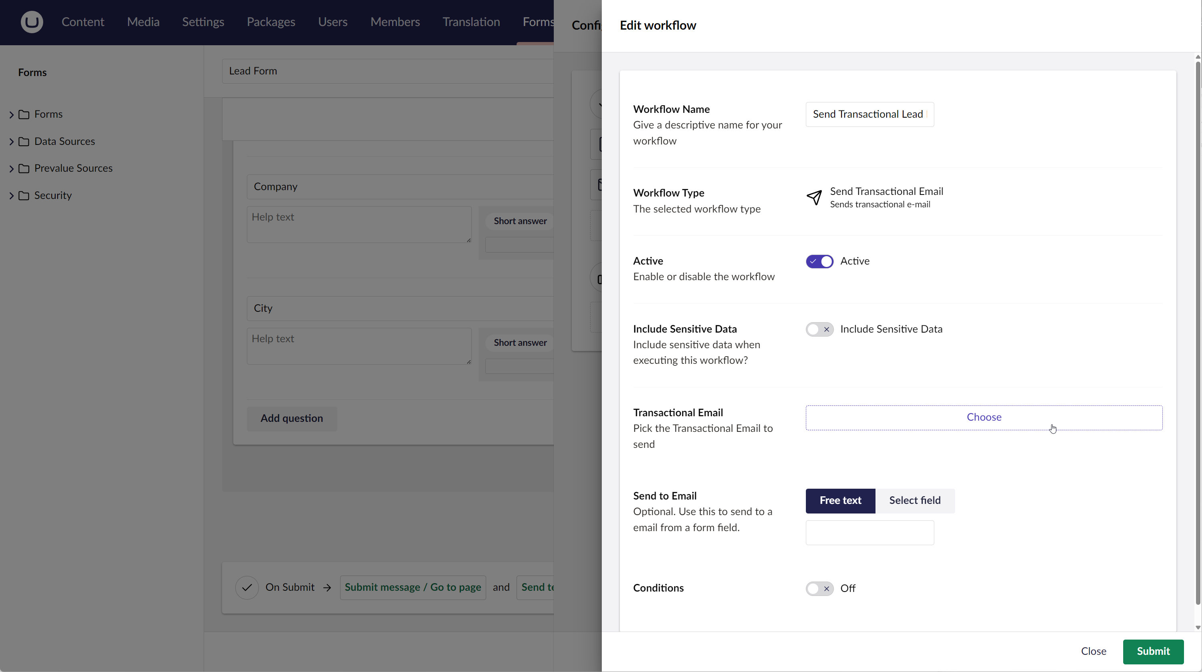Click Add question button
Image resolution: width=1202 pixels, height=672 pixels.
pyautogui.click(x=292, y=419)
